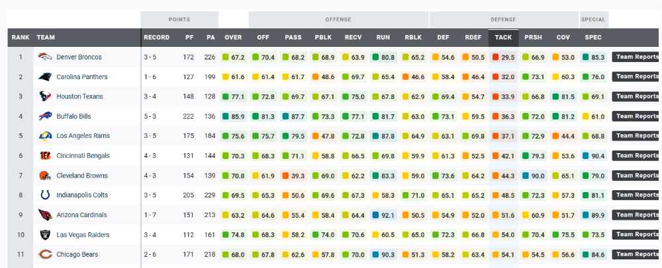Click the Chicago Bears team logo
Viewport: 662px width, 268px height.
coord(45,254)
